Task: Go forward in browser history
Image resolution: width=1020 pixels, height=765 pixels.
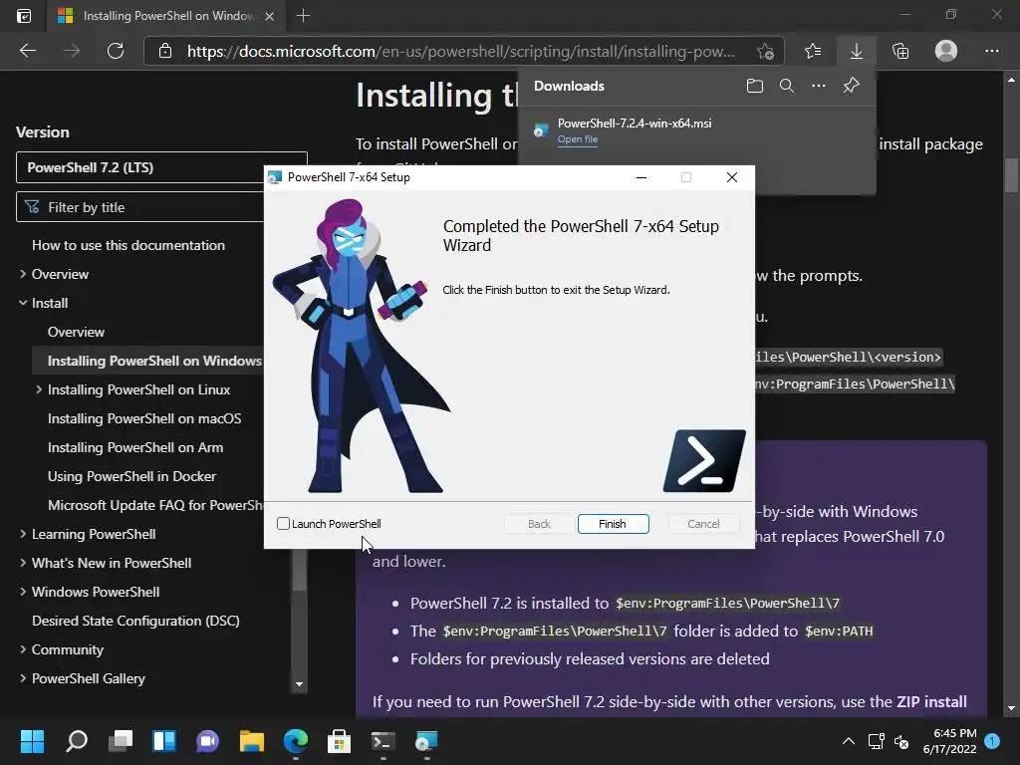Action: pyautogui.click(x=72, y=51)
